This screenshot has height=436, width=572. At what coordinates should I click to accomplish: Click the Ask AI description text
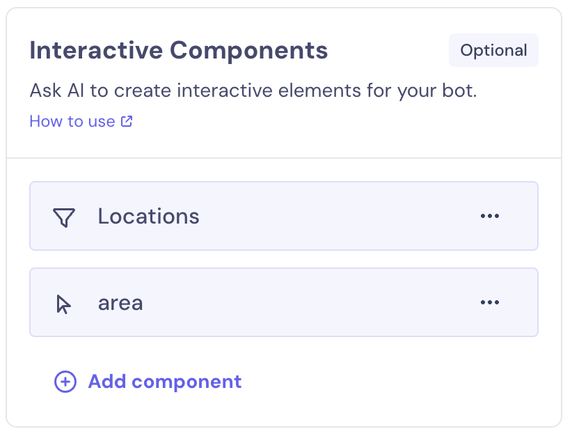253,91
